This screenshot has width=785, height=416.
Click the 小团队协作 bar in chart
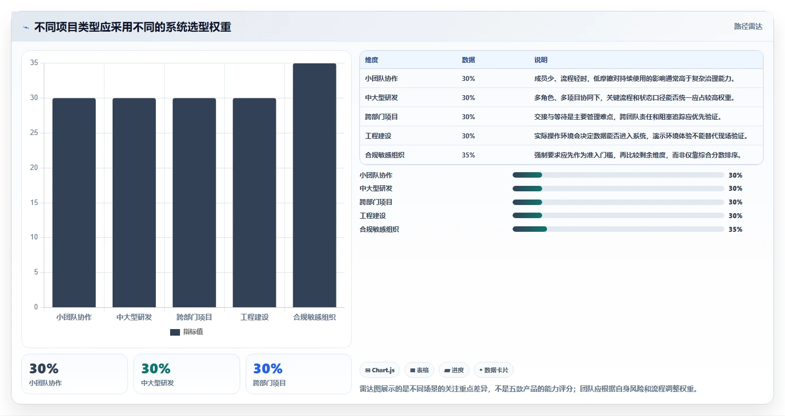(74, 203)
